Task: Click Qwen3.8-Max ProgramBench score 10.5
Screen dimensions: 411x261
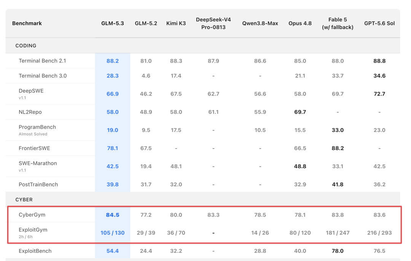Action: tap(260, 130)
